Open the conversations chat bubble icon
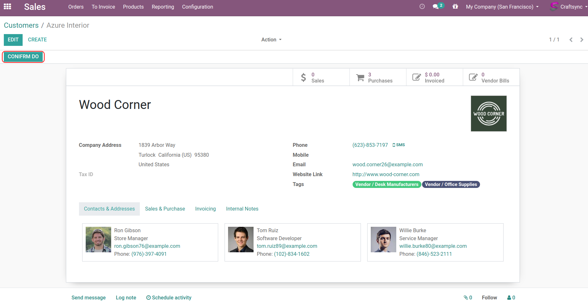The image size is (588, 301). [x=436, y=7]
